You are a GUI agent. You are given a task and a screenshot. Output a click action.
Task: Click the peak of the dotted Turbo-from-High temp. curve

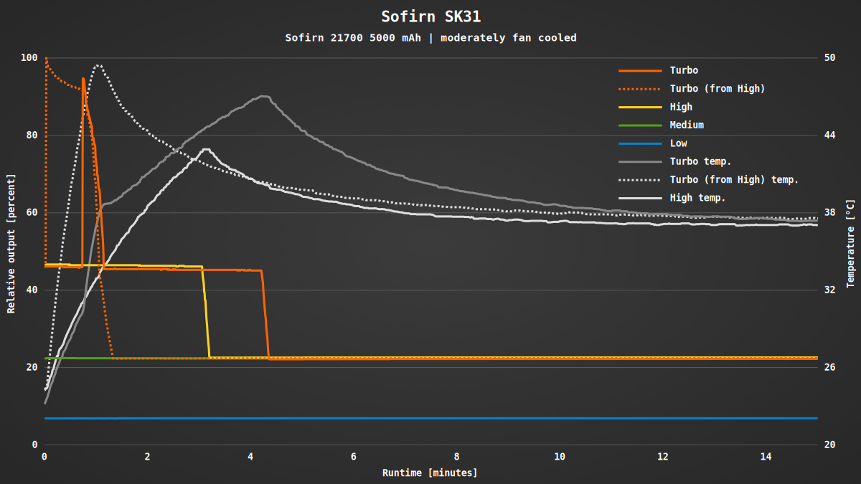[x=98, y=65]
